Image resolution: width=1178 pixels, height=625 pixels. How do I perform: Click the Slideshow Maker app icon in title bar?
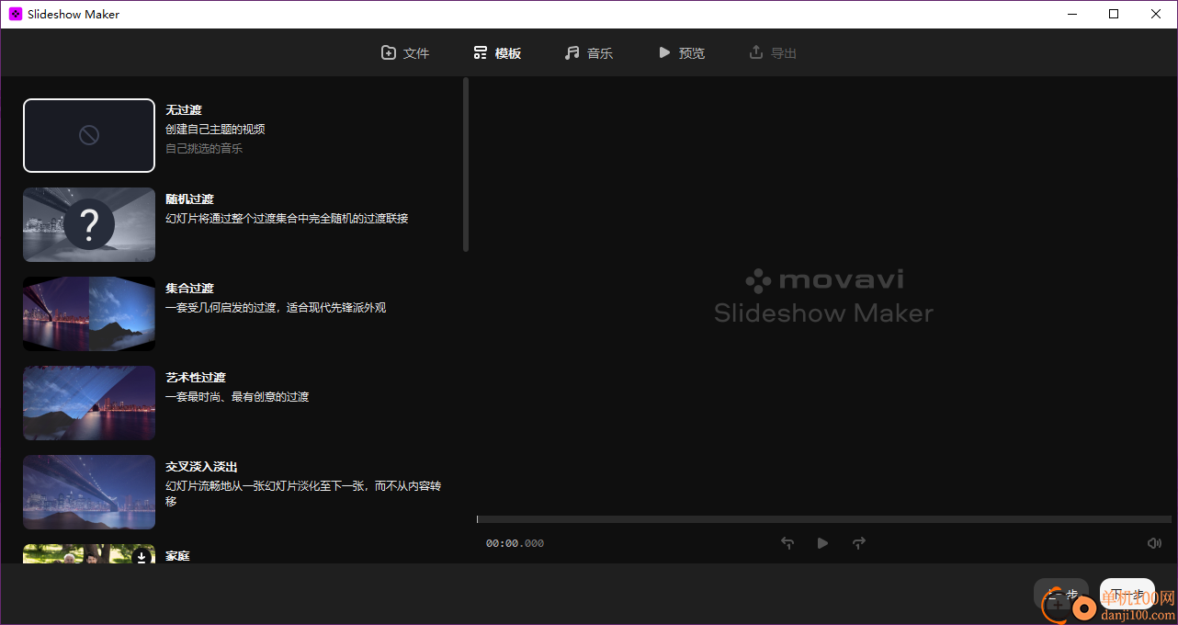point(16,14)
